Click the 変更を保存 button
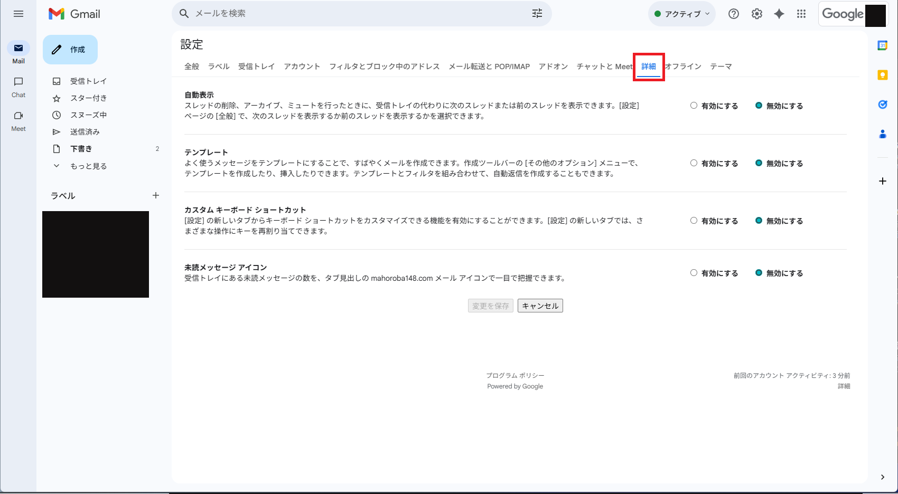This screenshot has width=898, height=494. pyautogui.click(x=491, y=306)
